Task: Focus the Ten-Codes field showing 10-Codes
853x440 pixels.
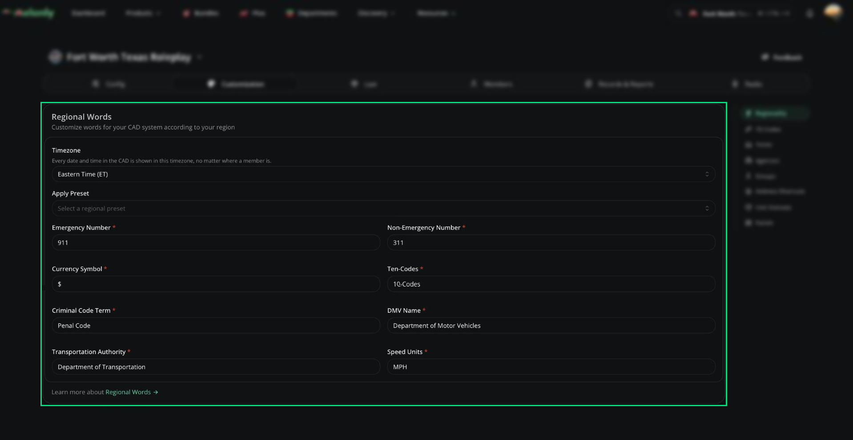Action: coord(551,284)
